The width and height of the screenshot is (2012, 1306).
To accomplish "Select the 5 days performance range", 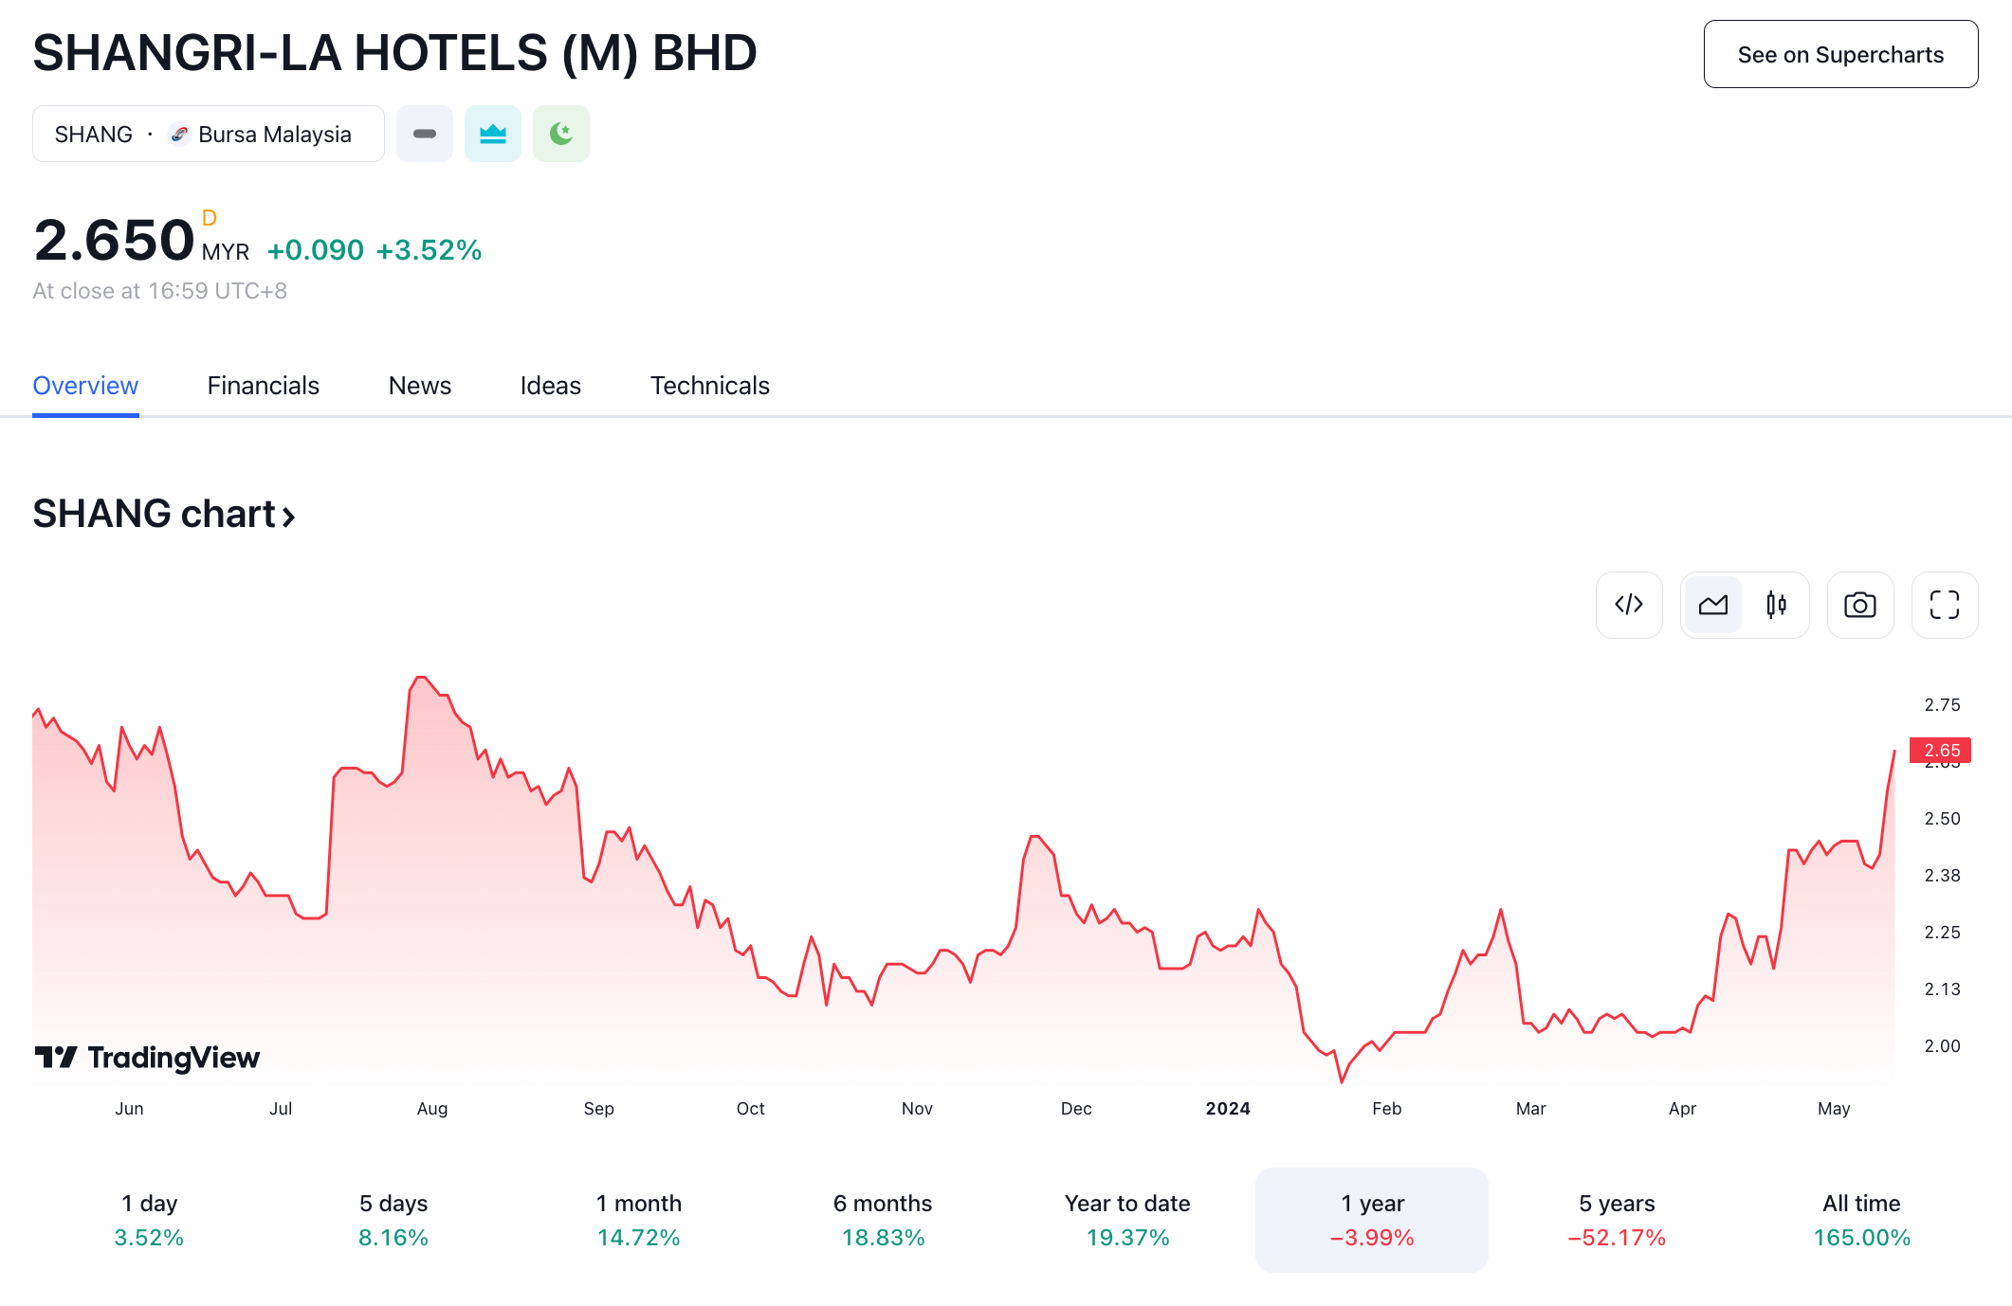I will (393, 1220).
